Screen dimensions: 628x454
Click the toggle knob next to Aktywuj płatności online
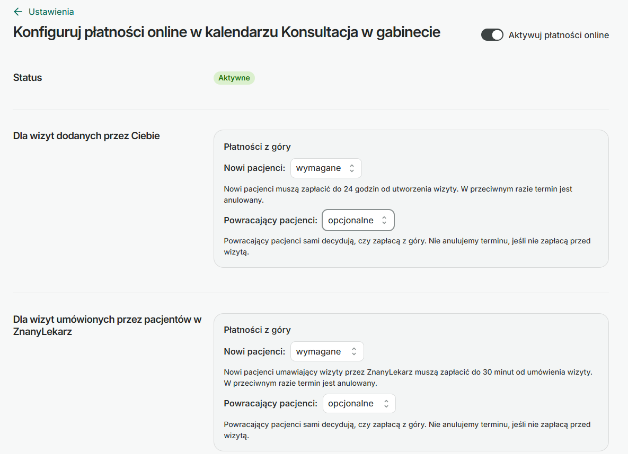[x=498, y=34]
